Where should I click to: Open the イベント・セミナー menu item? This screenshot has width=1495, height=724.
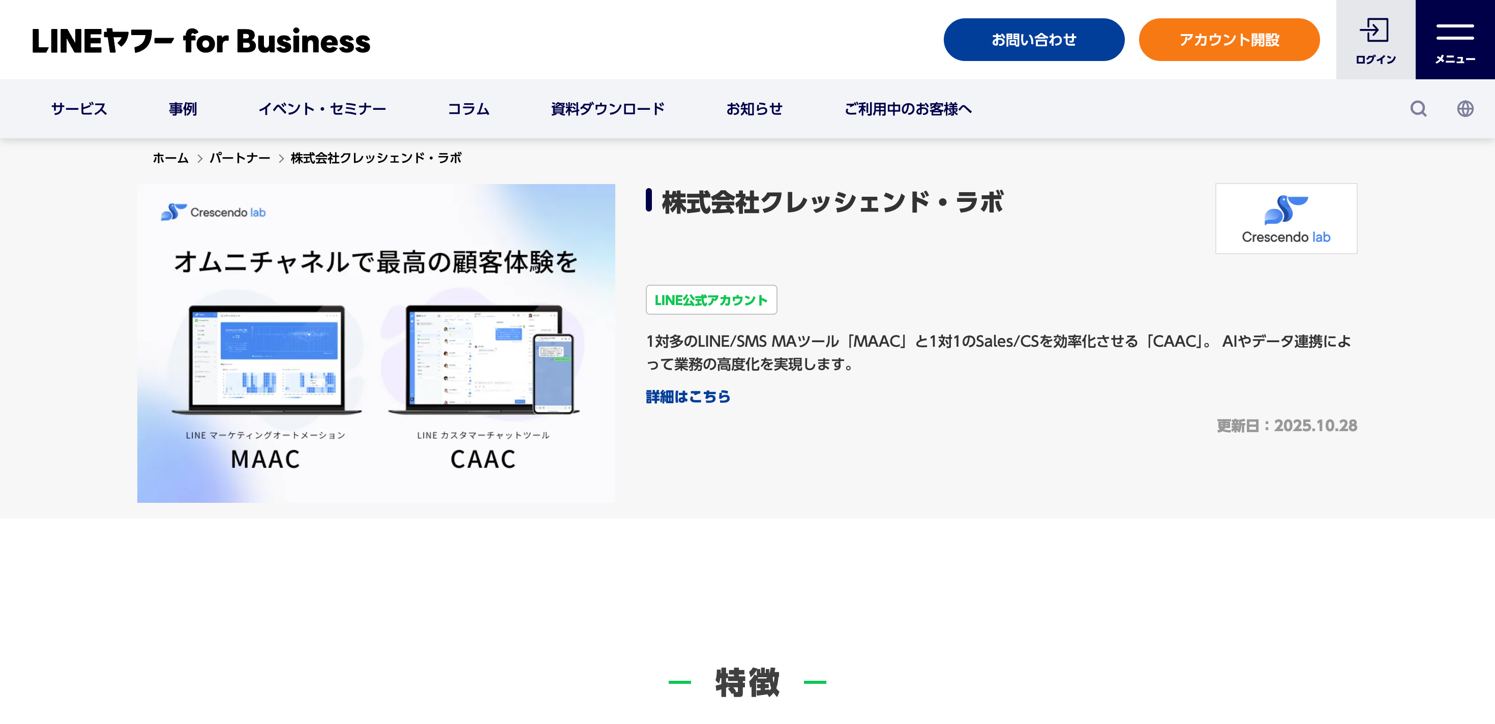tap(321, 109)
